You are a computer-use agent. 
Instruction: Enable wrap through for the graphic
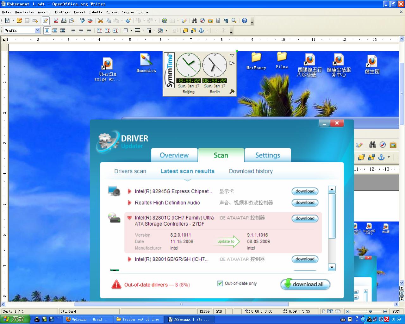pos(63,30)
